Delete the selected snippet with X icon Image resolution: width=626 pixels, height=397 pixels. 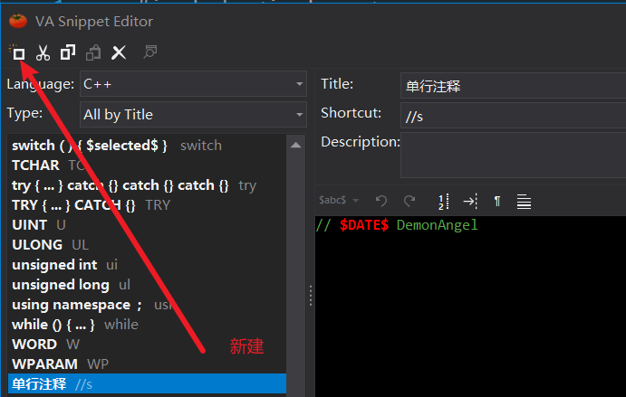click(119, 52)
